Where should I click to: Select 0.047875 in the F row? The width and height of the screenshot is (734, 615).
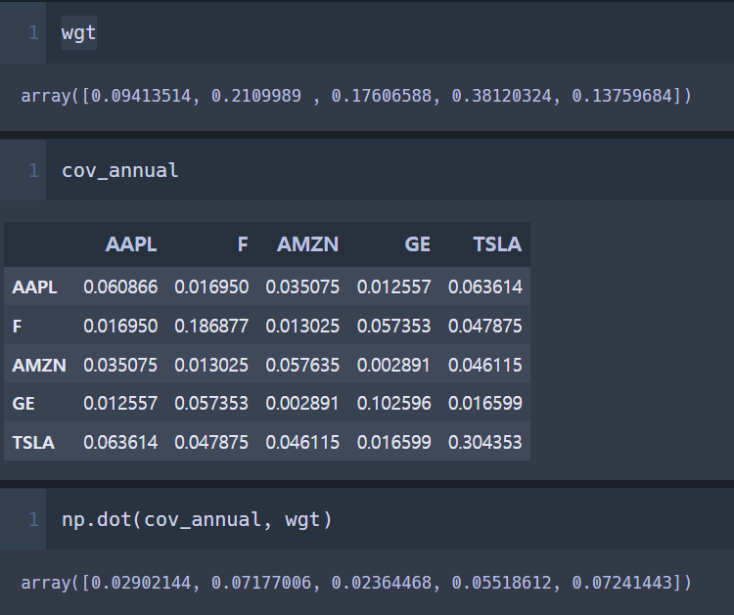pyautogui.click(x=485, y=326)
